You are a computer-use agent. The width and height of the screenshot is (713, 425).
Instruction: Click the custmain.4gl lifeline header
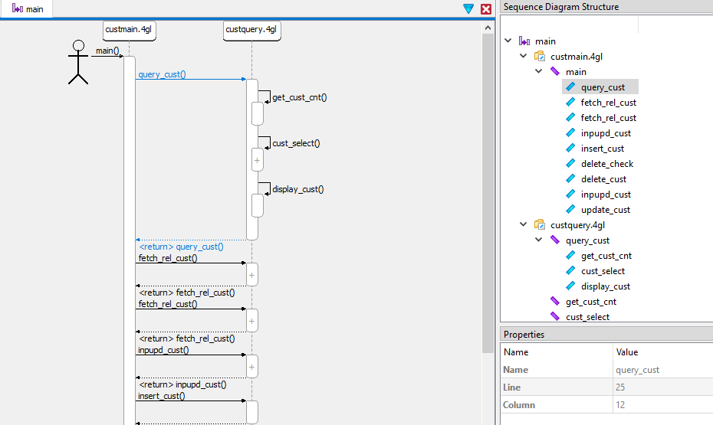click(129, 31)
